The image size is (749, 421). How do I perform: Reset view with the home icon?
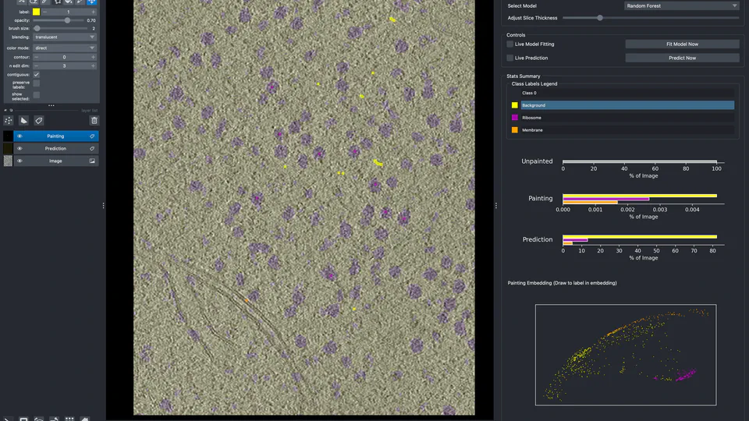84,419
